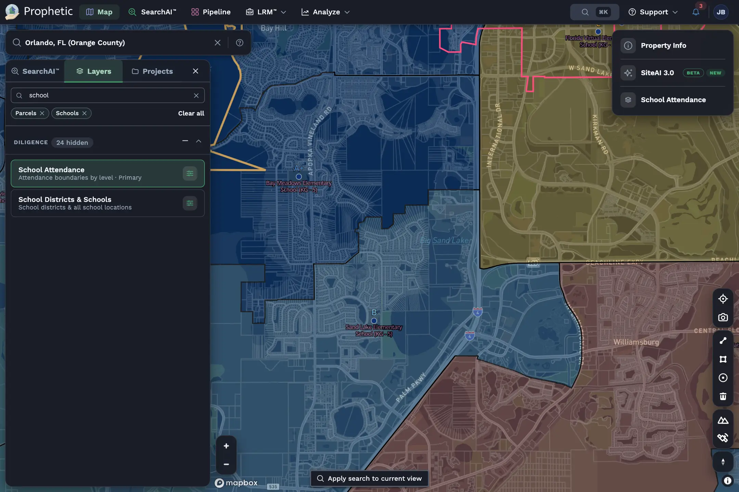Viewport: 739px width, 492px height.
Task: Reset map north compass arrow
Action: point(723,462)
